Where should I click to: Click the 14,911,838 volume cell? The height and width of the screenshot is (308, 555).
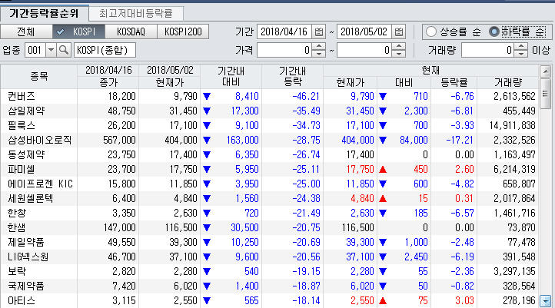pos(512,125)
